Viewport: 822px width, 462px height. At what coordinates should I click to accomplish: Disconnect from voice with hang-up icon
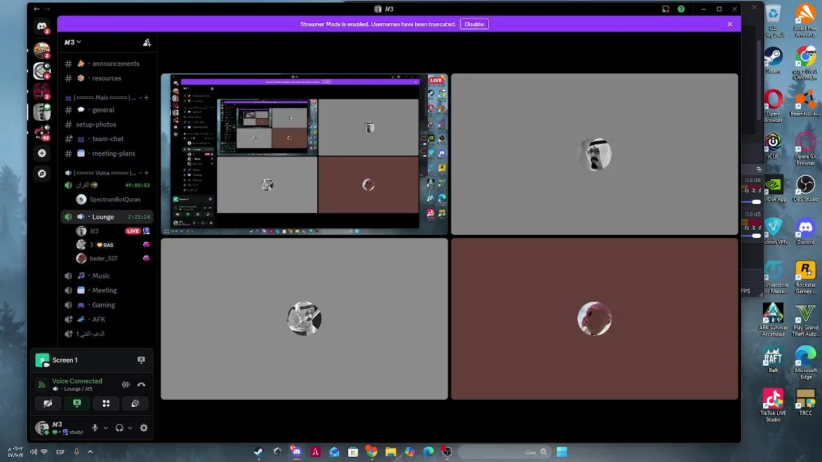[x=141, y=384]
